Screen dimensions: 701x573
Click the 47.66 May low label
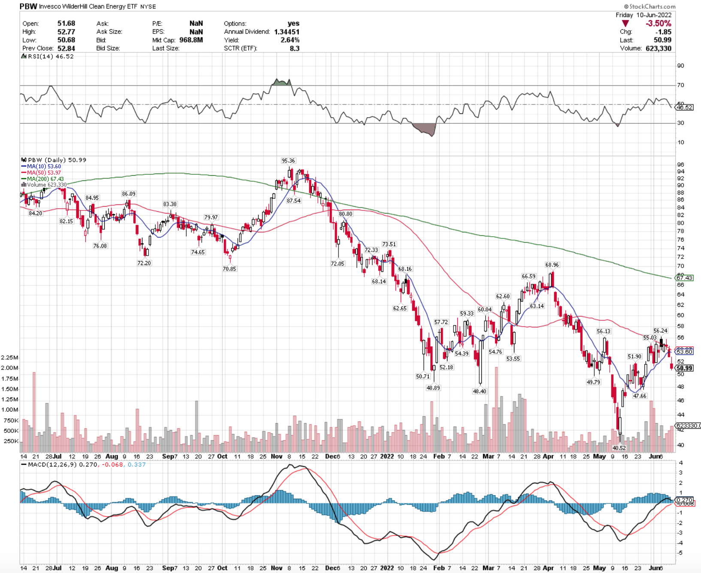640,396
